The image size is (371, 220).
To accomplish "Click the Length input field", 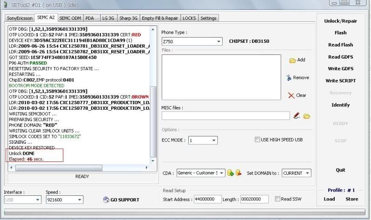I will point(254,199).
